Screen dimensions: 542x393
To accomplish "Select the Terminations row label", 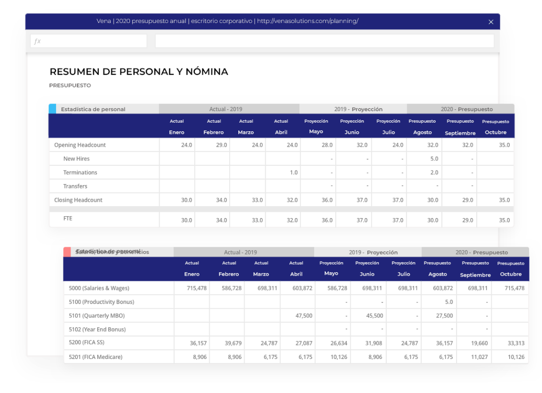I will click(80, 173).
